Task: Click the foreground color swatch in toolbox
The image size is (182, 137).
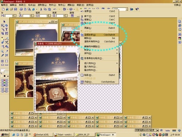Action: pos(2,70)
